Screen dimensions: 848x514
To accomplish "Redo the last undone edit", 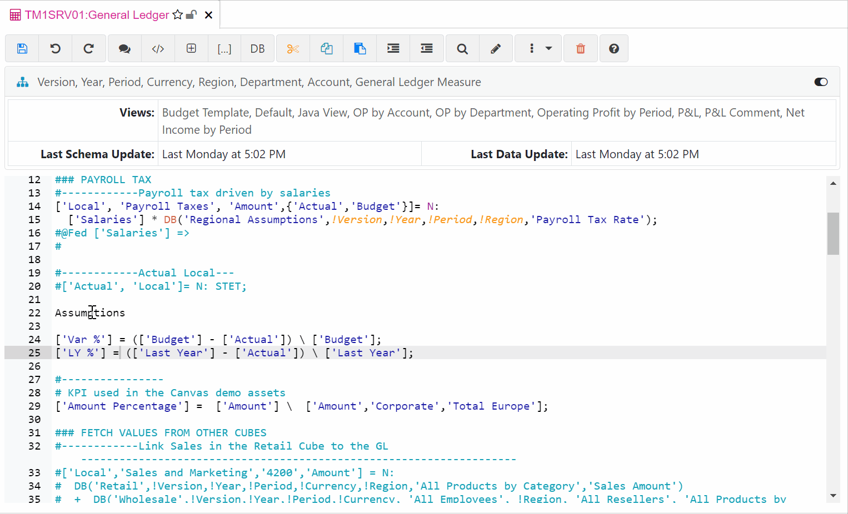I will 89,49.
